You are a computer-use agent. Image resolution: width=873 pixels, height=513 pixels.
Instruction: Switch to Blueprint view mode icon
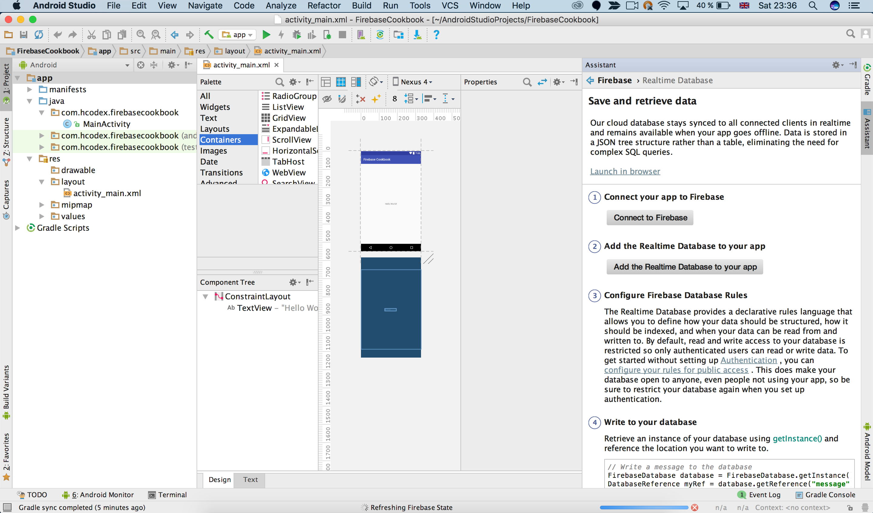[341, 82]
